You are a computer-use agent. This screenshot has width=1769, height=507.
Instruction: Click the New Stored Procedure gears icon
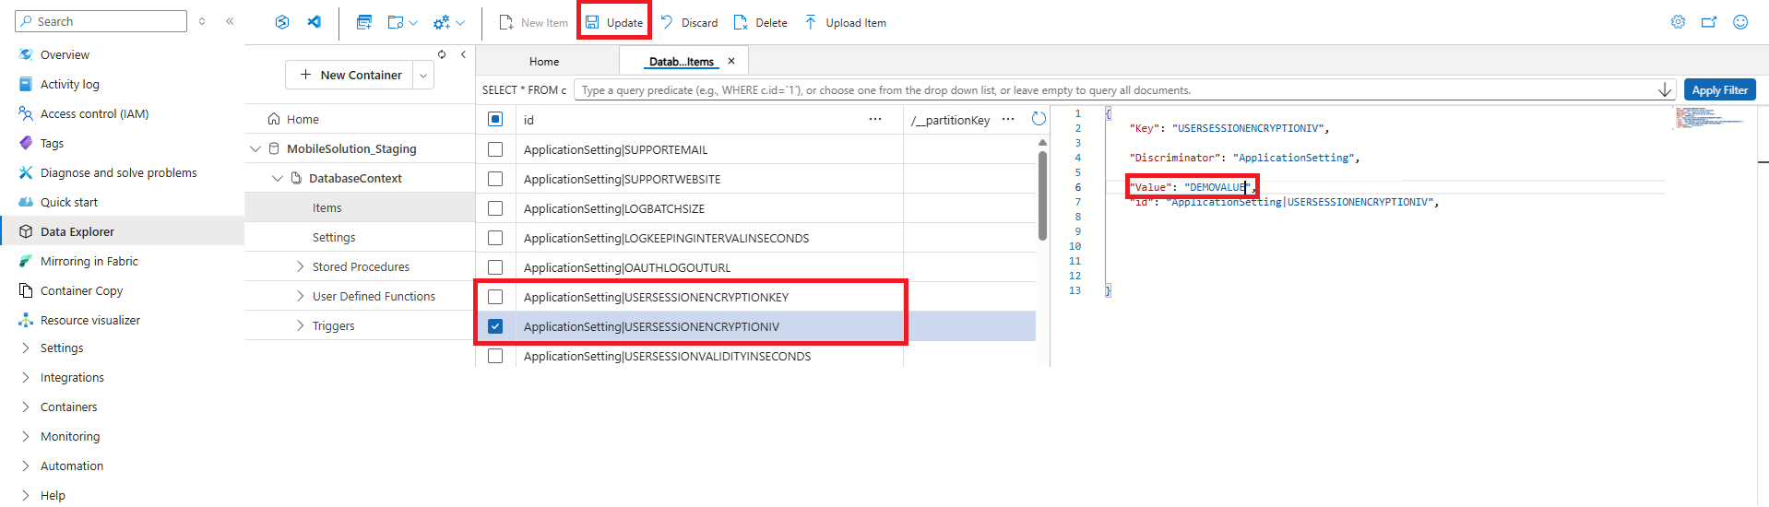[x=442, y=22]
